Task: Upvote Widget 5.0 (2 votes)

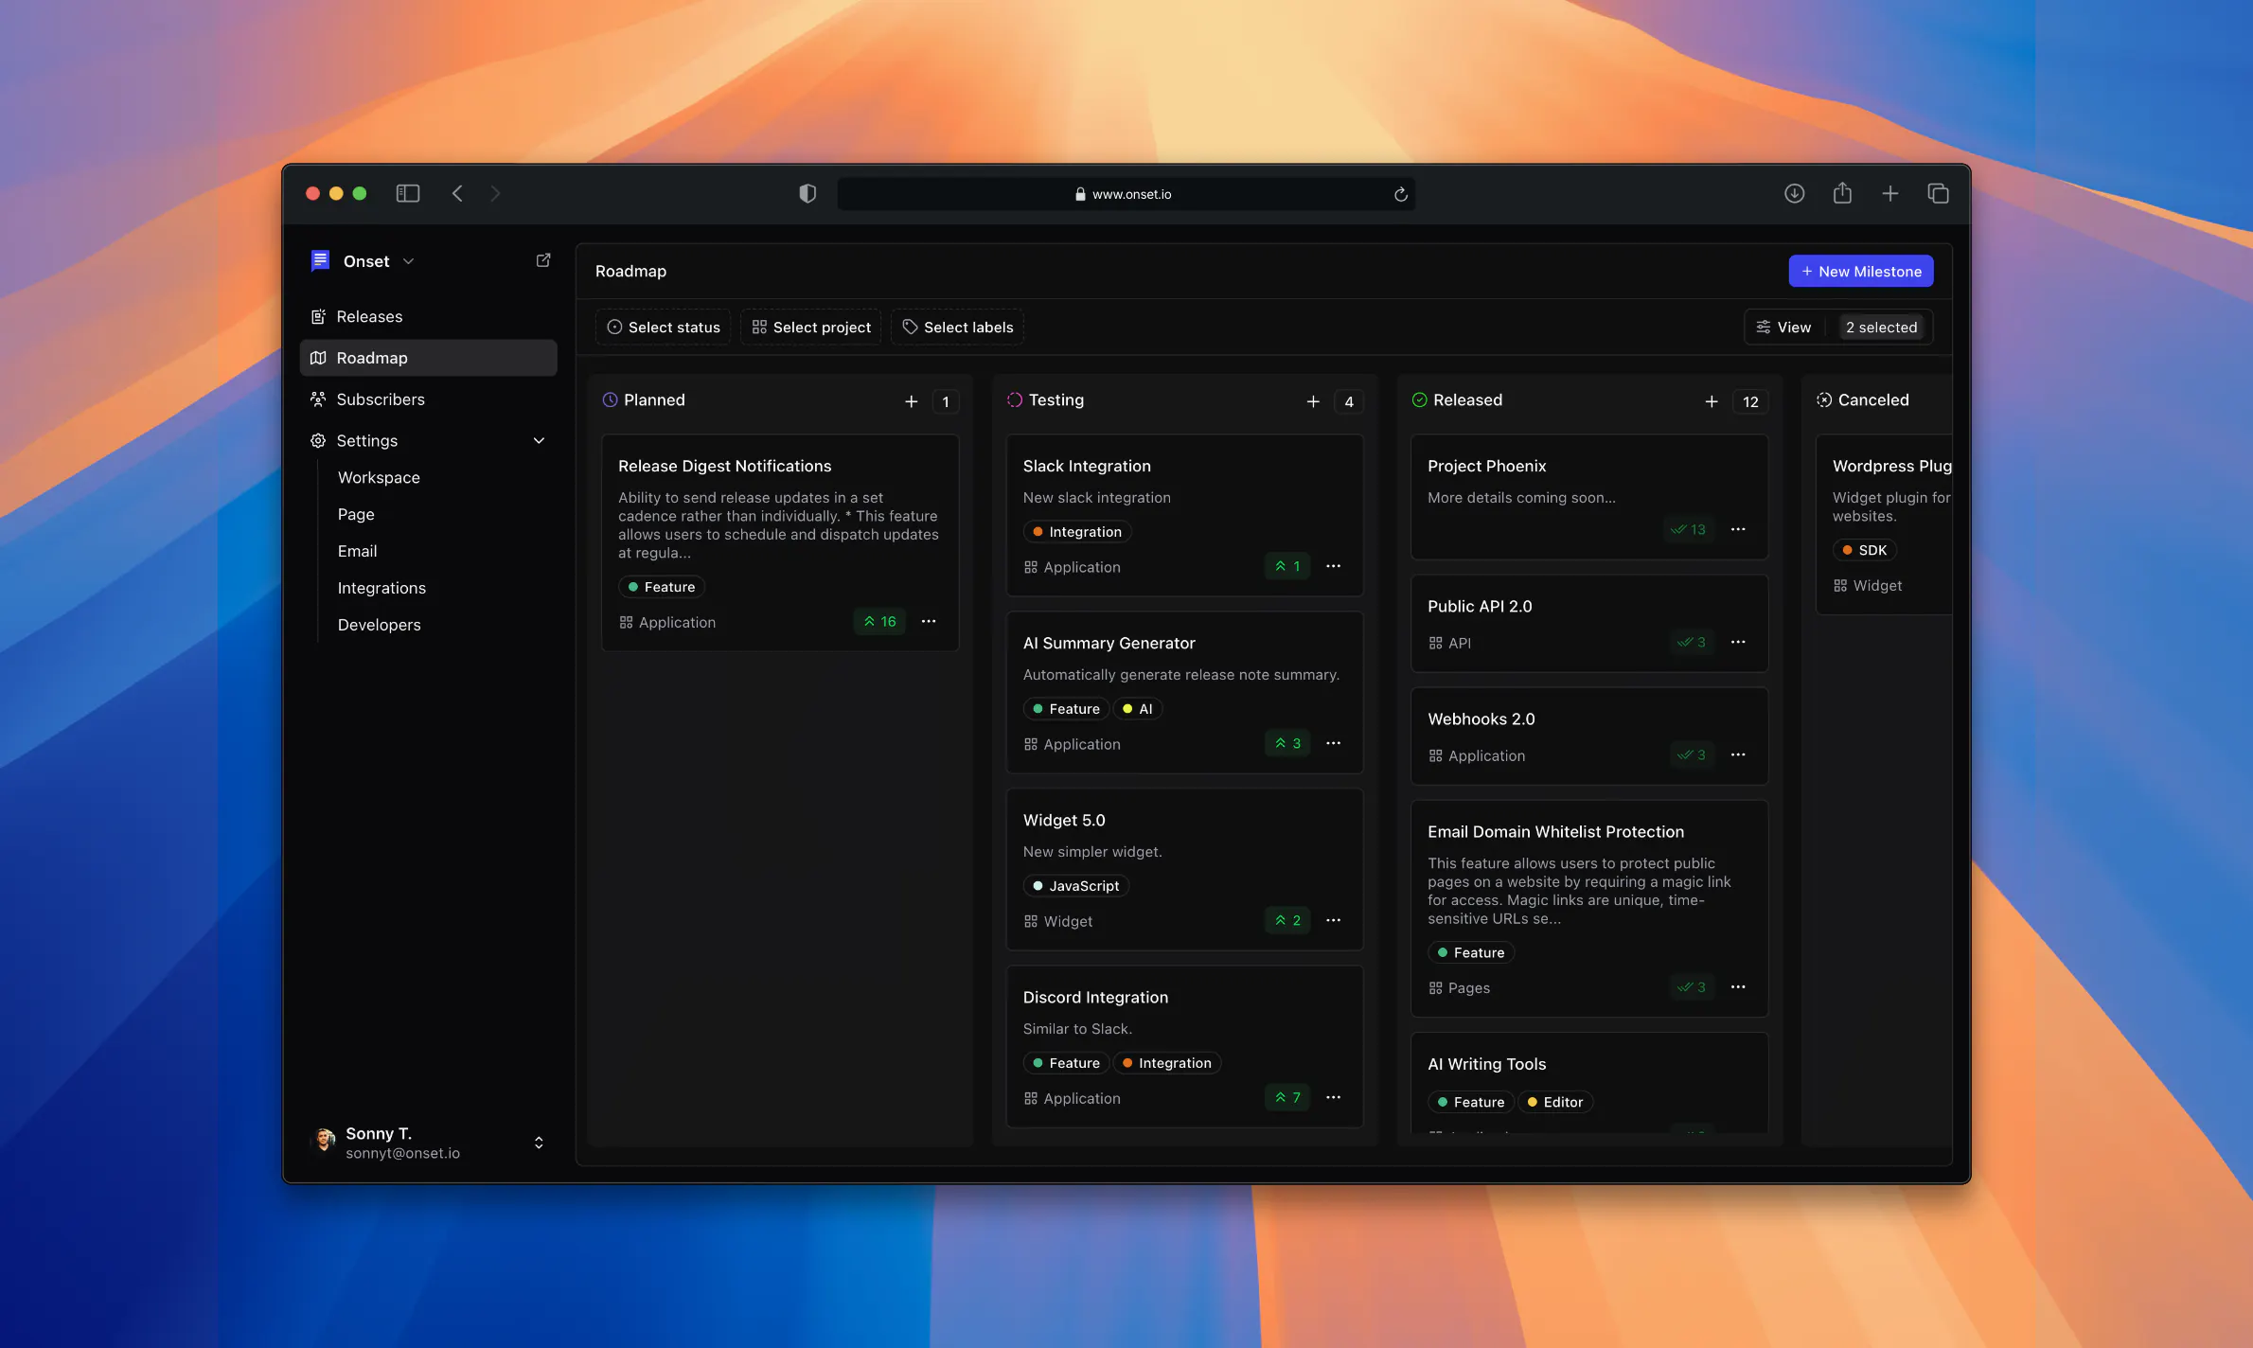Action: click(1287, 920)
